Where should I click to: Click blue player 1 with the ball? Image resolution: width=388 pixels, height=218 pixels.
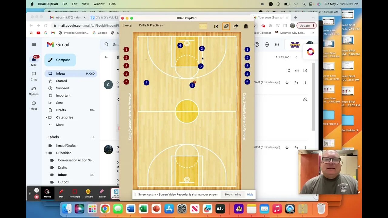[192, 85]
